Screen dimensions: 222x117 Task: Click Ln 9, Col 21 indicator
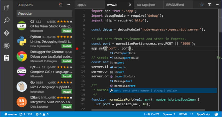click(x=152, y=114)
